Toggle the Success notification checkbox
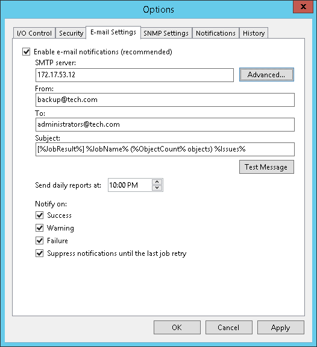The image size is (317, 347). click(40, 215)
